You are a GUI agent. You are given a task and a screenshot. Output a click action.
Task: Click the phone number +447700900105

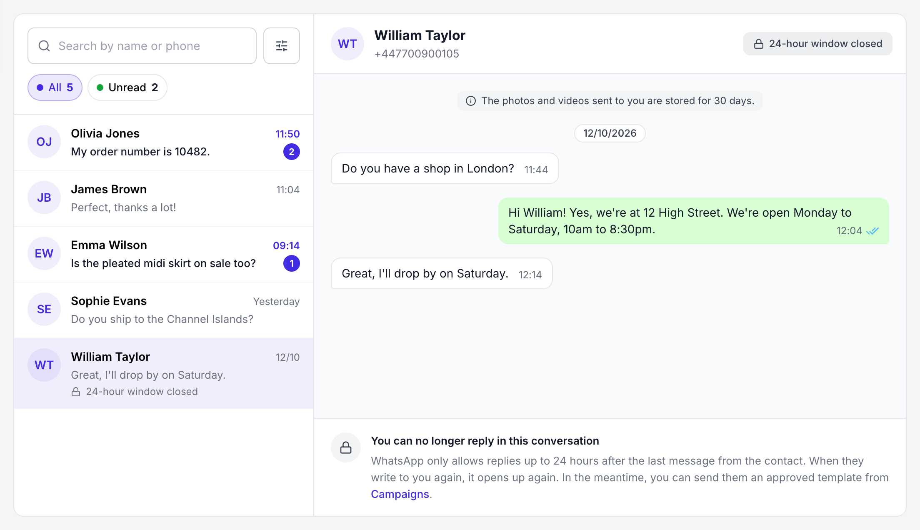[417, 54]
